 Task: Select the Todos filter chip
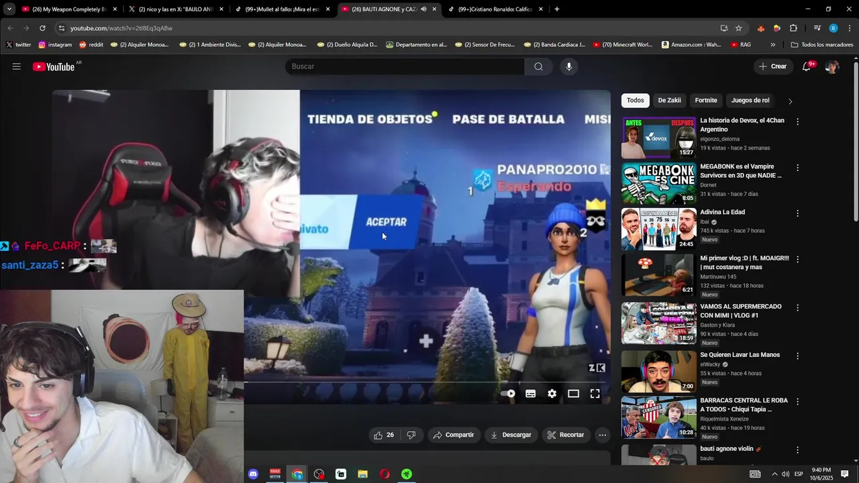(636, 101)
